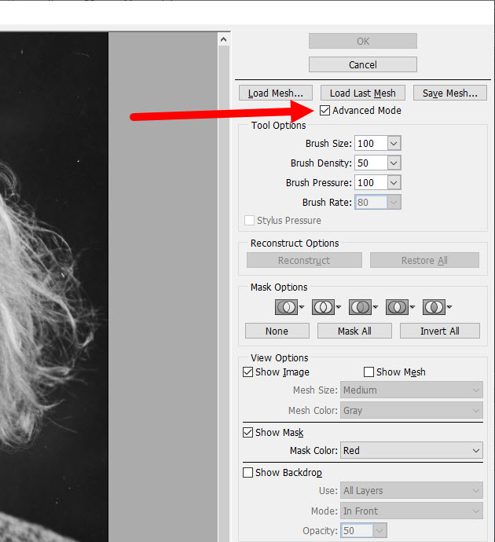
Task: Click the Mask All button
Action: click(x=354, y=331)
